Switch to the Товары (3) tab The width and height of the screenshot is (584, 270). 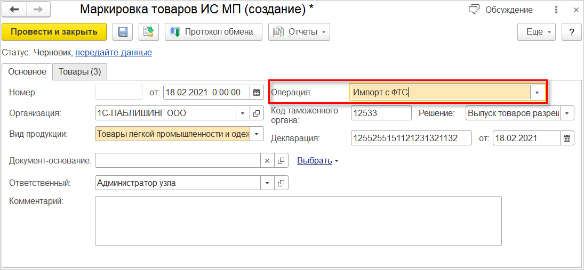click(x=79, y=71)
